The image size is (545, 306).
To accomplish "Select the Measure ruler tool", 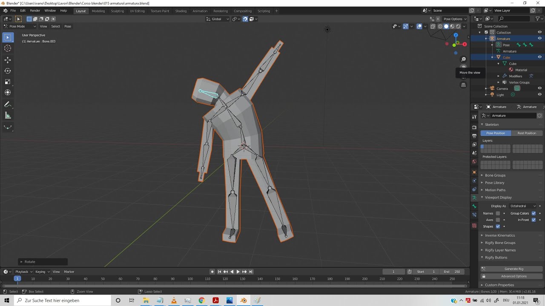I will click(8, 115).
